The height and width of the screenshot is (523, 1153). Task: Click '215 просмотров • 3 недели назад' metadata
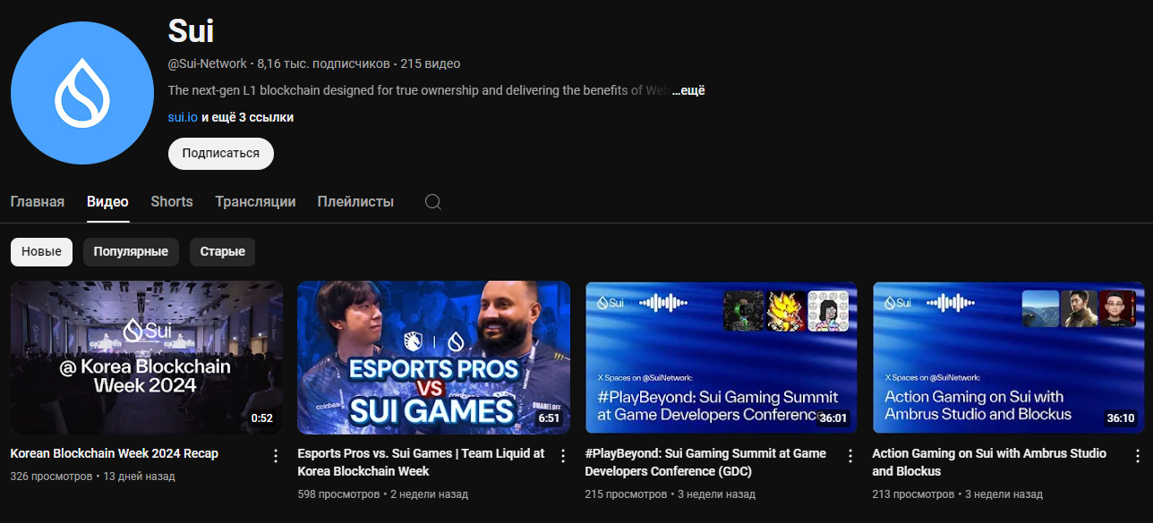[670, 494]
